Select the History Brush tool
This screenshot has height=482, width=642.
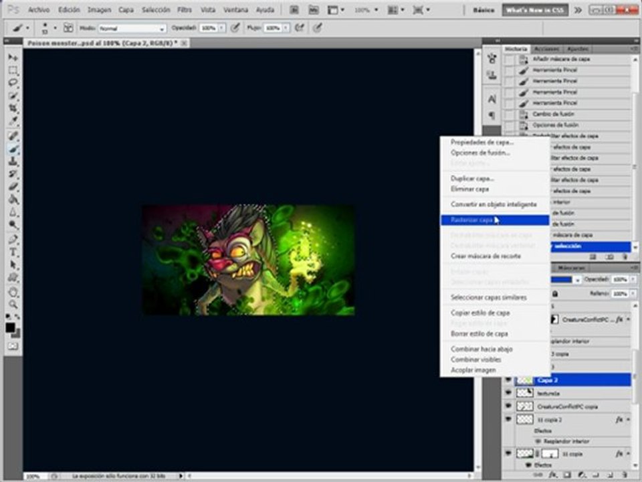(x=13, y=174)
